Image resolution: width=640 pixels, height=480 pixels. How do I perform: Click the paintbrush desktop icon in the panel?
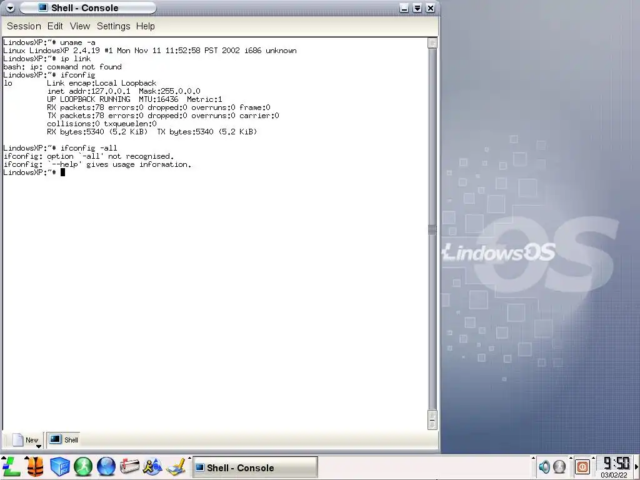coord(176,466)
